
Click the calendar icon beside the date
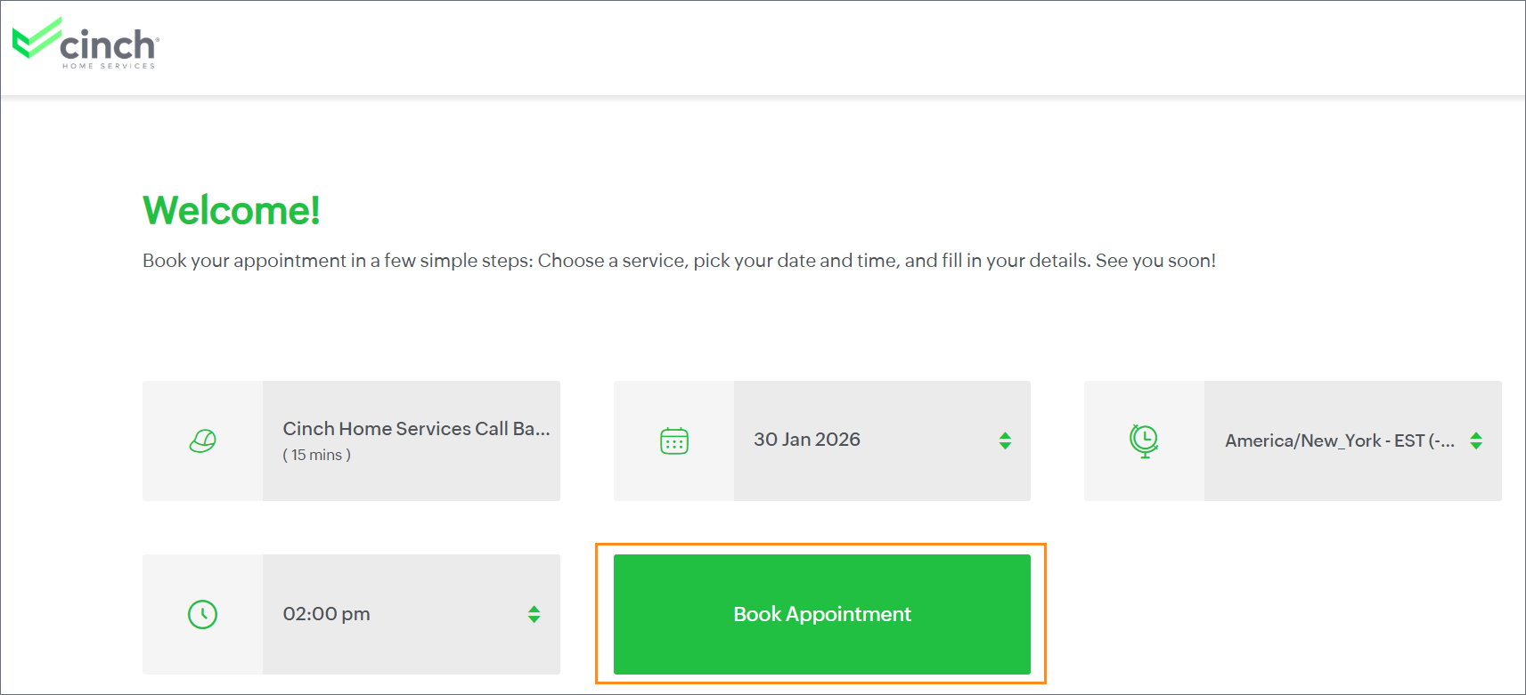(674, 440)
